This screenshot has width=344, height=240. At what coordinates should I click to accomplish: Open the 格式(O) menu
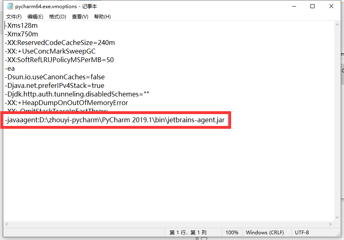pos(57,16)
